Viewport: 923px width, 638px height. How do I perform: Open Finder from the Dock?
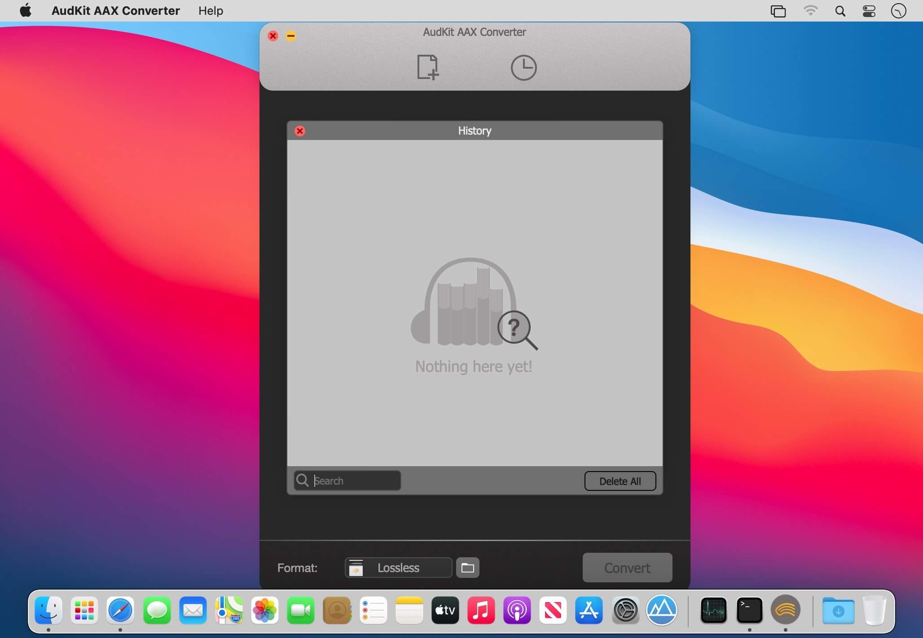click(x=48, y=610)
